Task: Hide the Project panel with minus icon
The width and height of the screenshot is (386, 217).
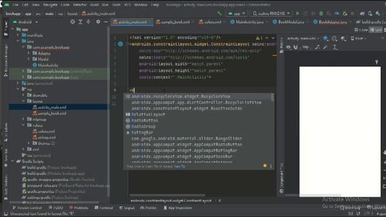Action: [x=106, y=22]
